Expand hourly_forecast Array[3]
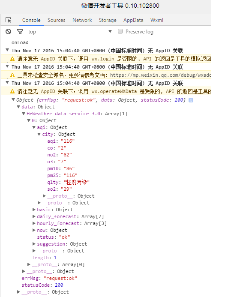The image size is (246, 297). (x=34, y=223)
